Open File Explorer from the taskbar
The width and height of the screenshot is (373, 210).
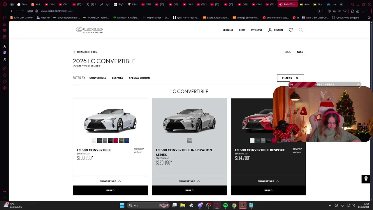point(183,205)
